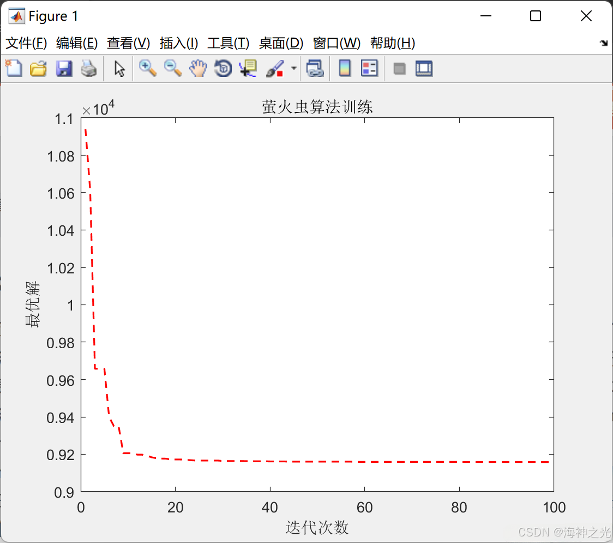
Task: Close the Figure 1 window
Action: (x=586, y=16)
